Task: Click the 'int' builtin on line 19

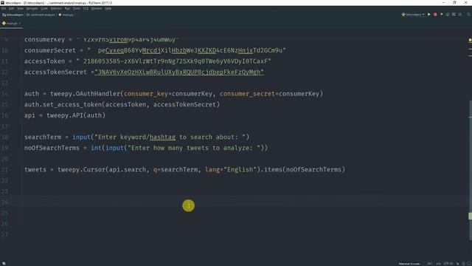Action: pyautogui.click(x=97, y=148)
